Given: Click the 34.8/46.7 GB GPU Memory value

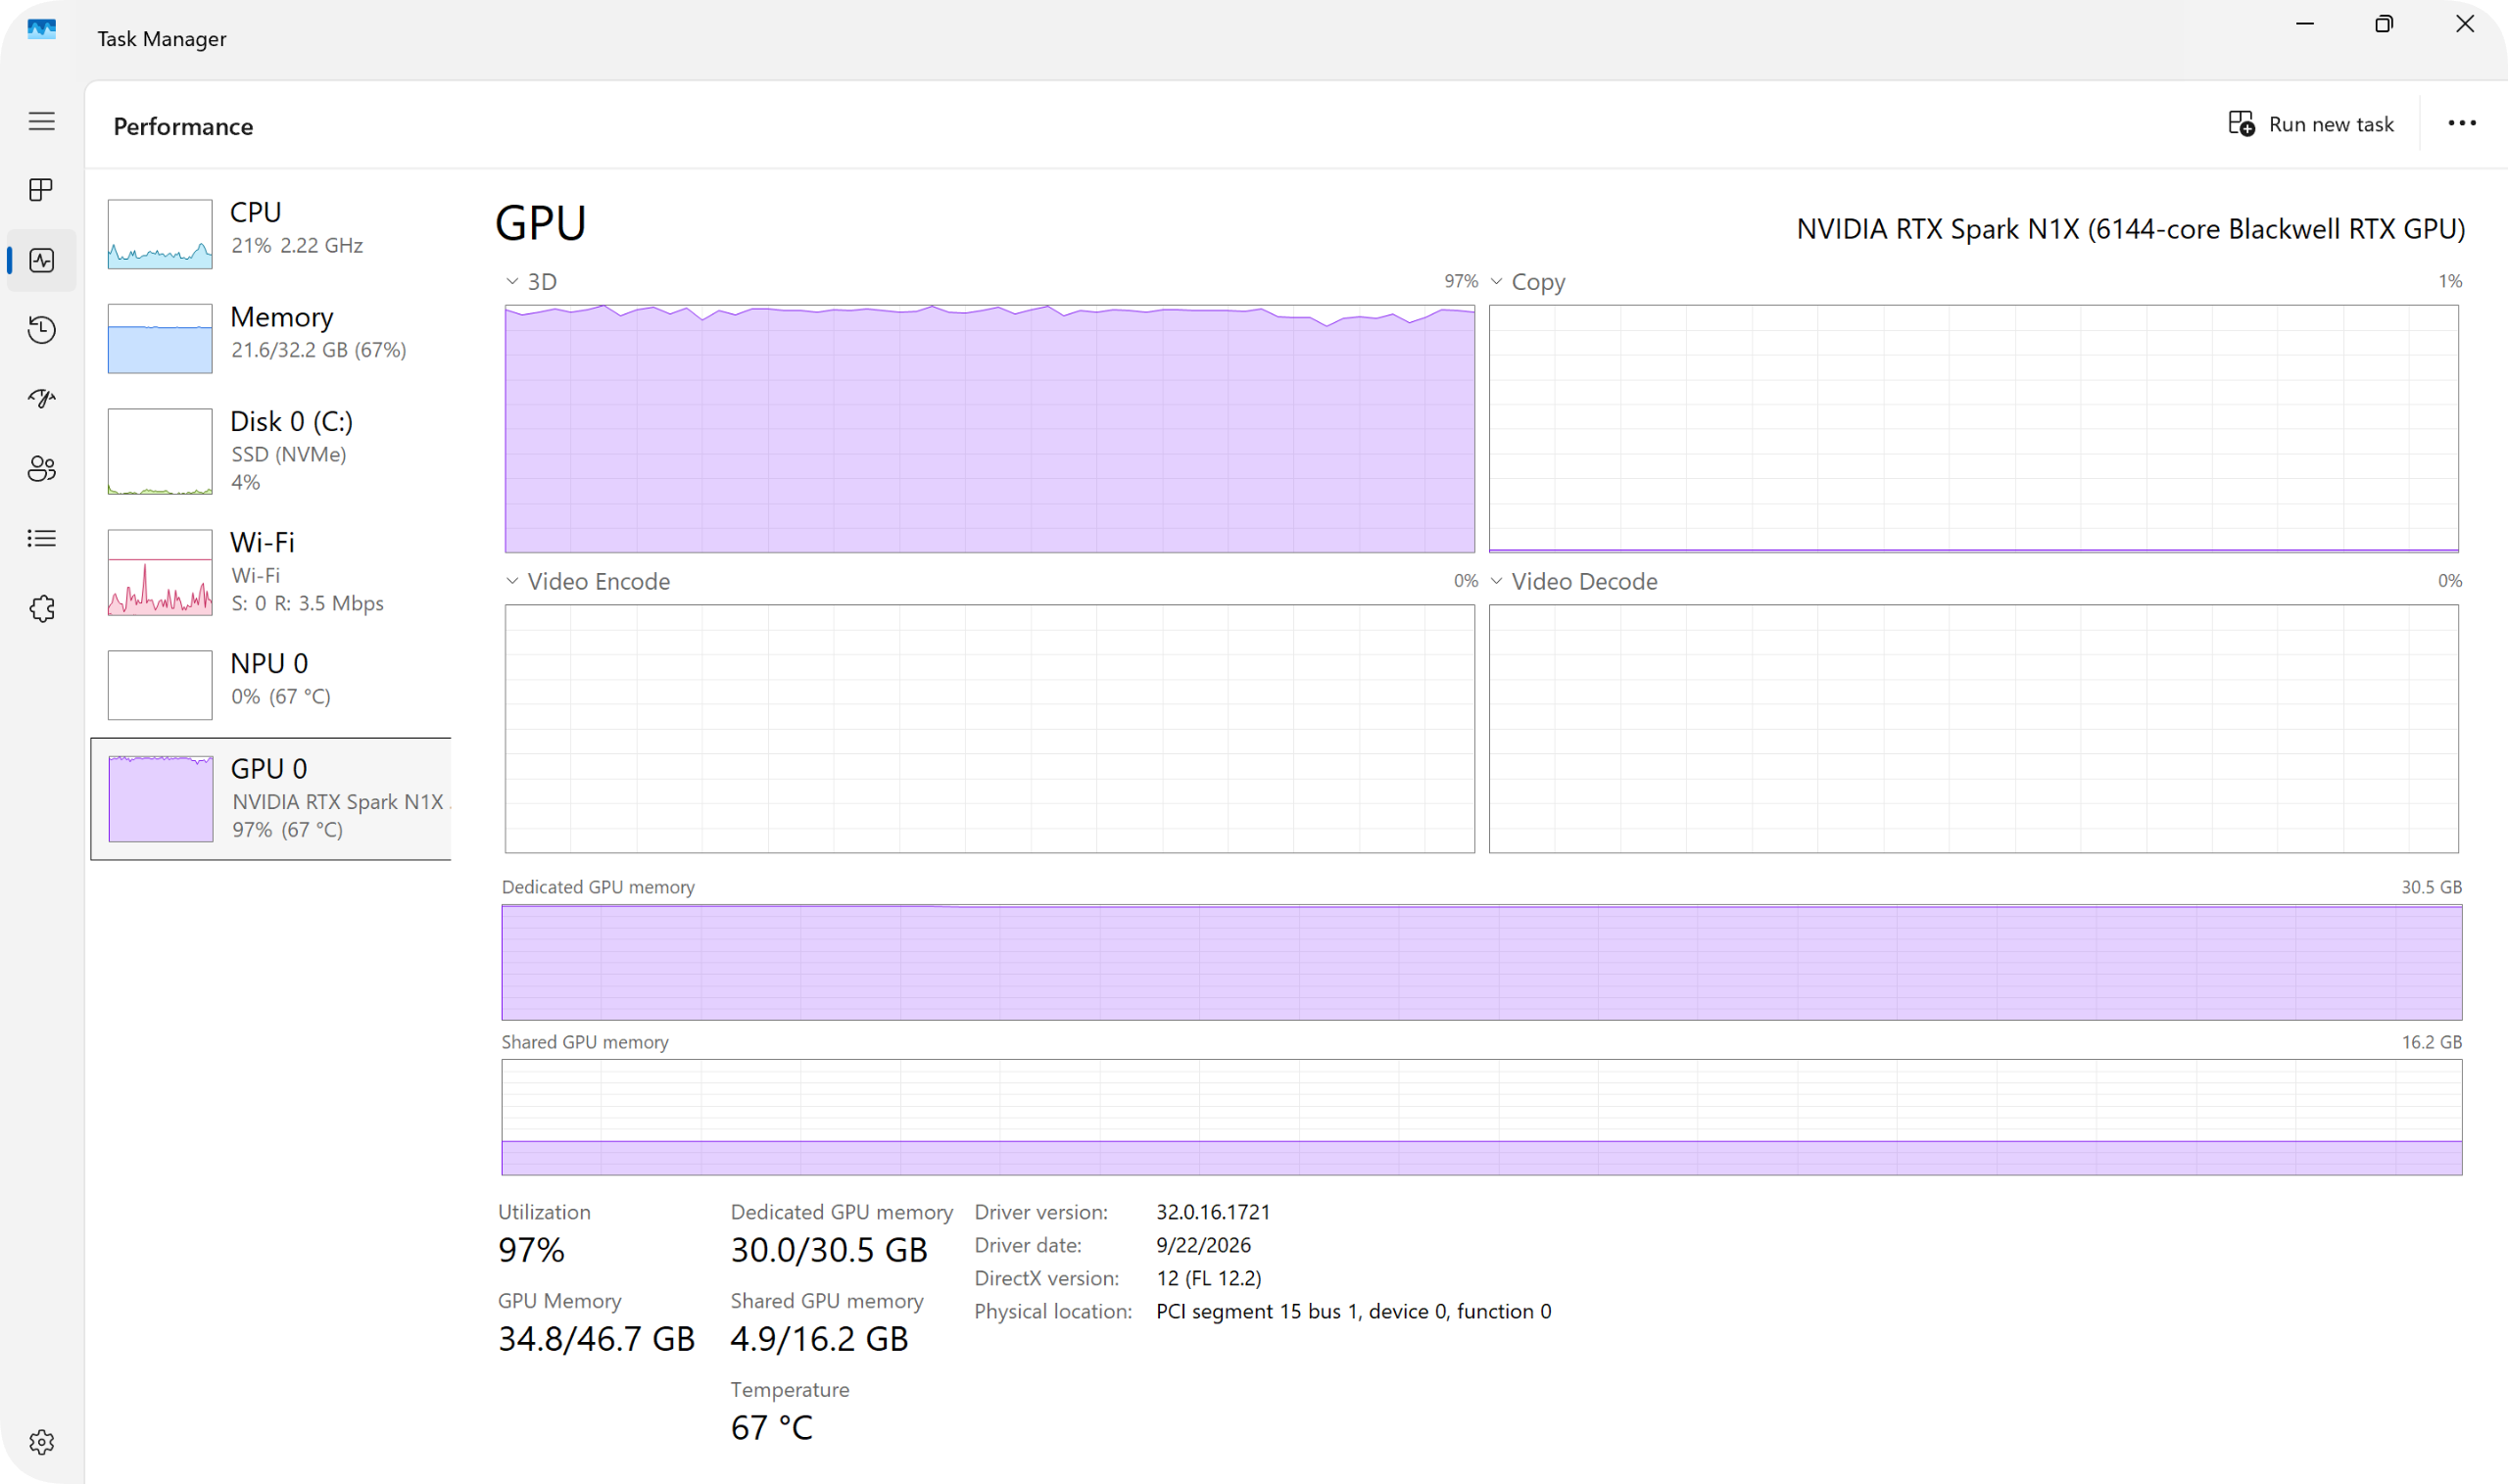Looking at the screenshot, I should coord(596,1339).
